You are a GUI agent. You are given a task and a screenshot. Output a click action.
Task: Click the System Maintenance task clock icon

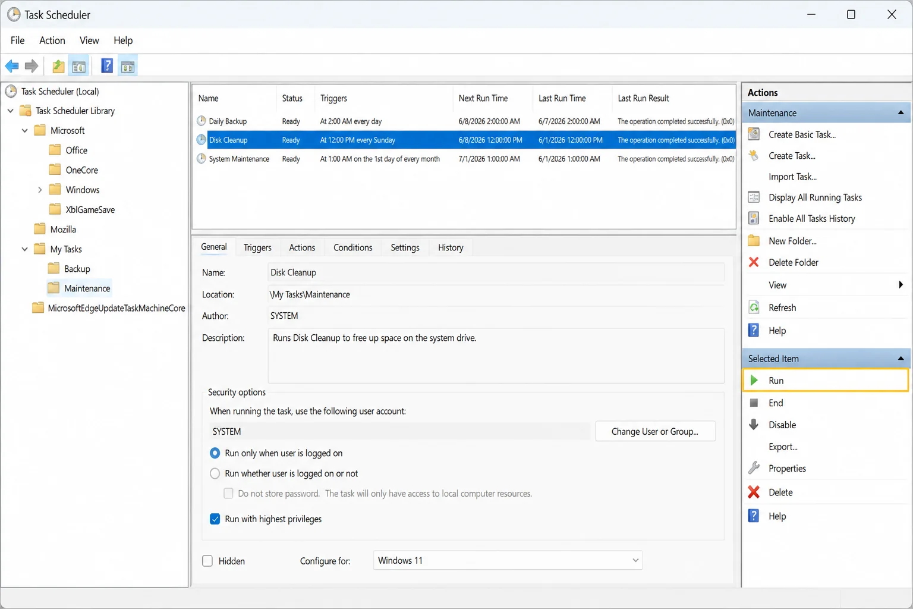pyautogui.click(x=202, y=159)
